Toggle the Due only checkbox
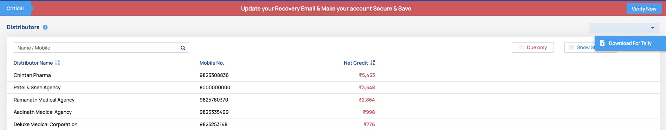This screenshot has height=130, width=666. tap(521, 47)
